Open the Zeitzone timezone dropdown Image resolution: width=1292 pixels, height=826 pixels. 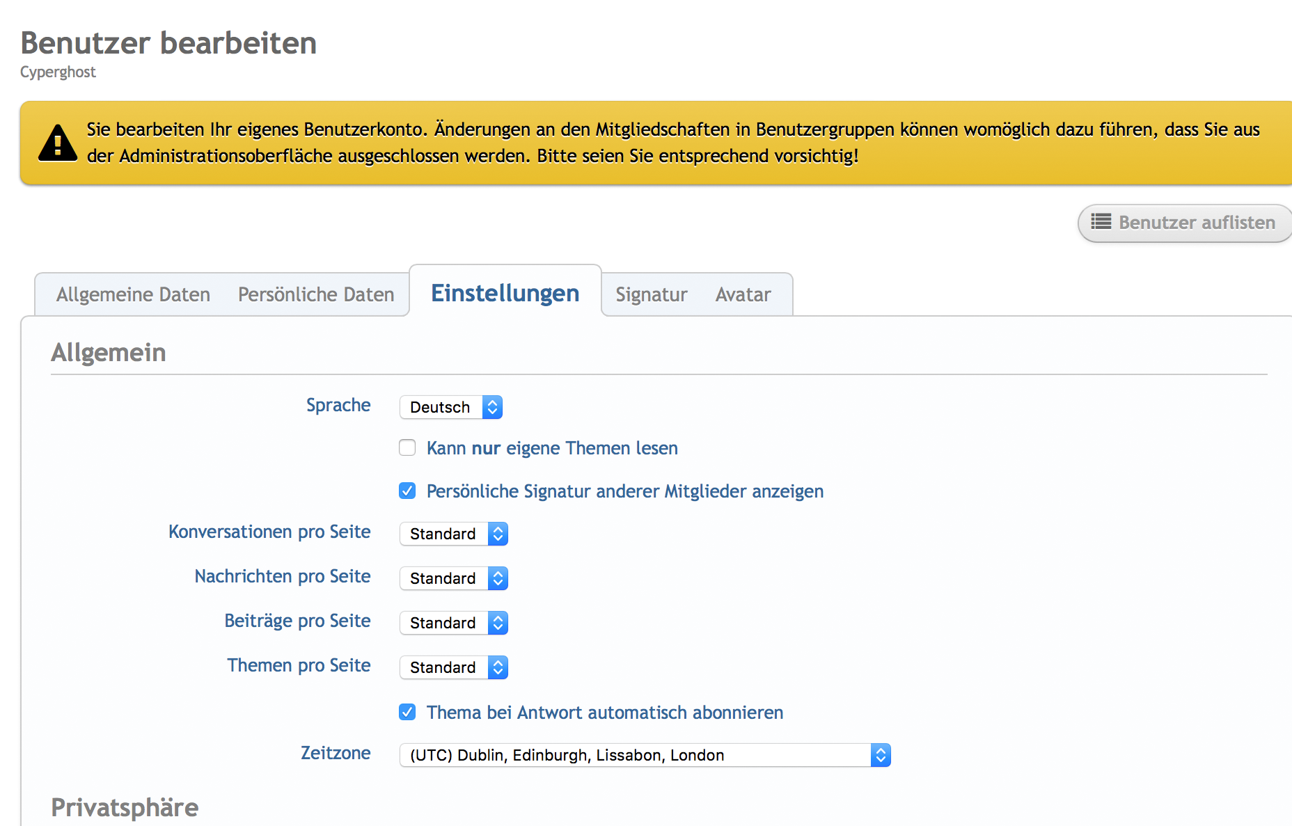point(645,755)
